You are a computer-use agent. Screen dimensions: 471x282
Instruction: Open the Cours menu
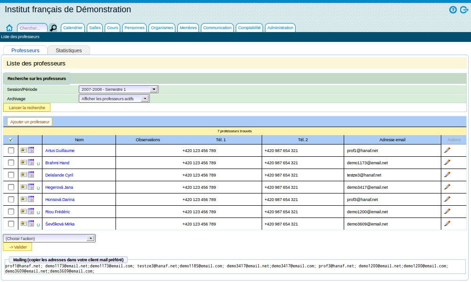(113, 28)
